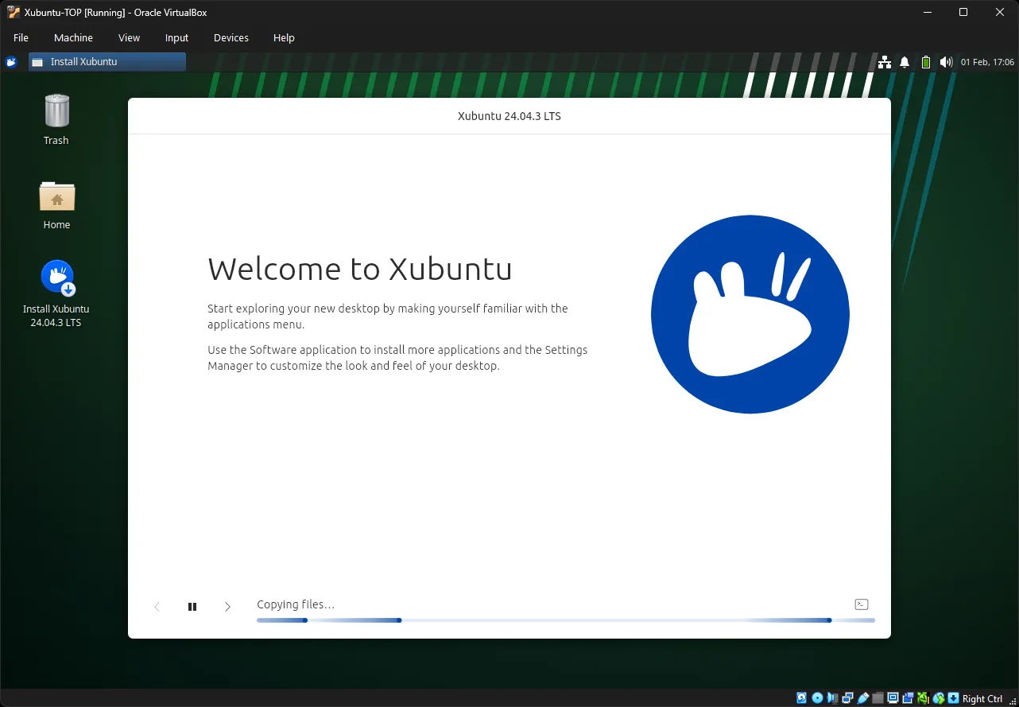
Task: Open the installer debug terminal icon
Action: [x=861, y=604]
